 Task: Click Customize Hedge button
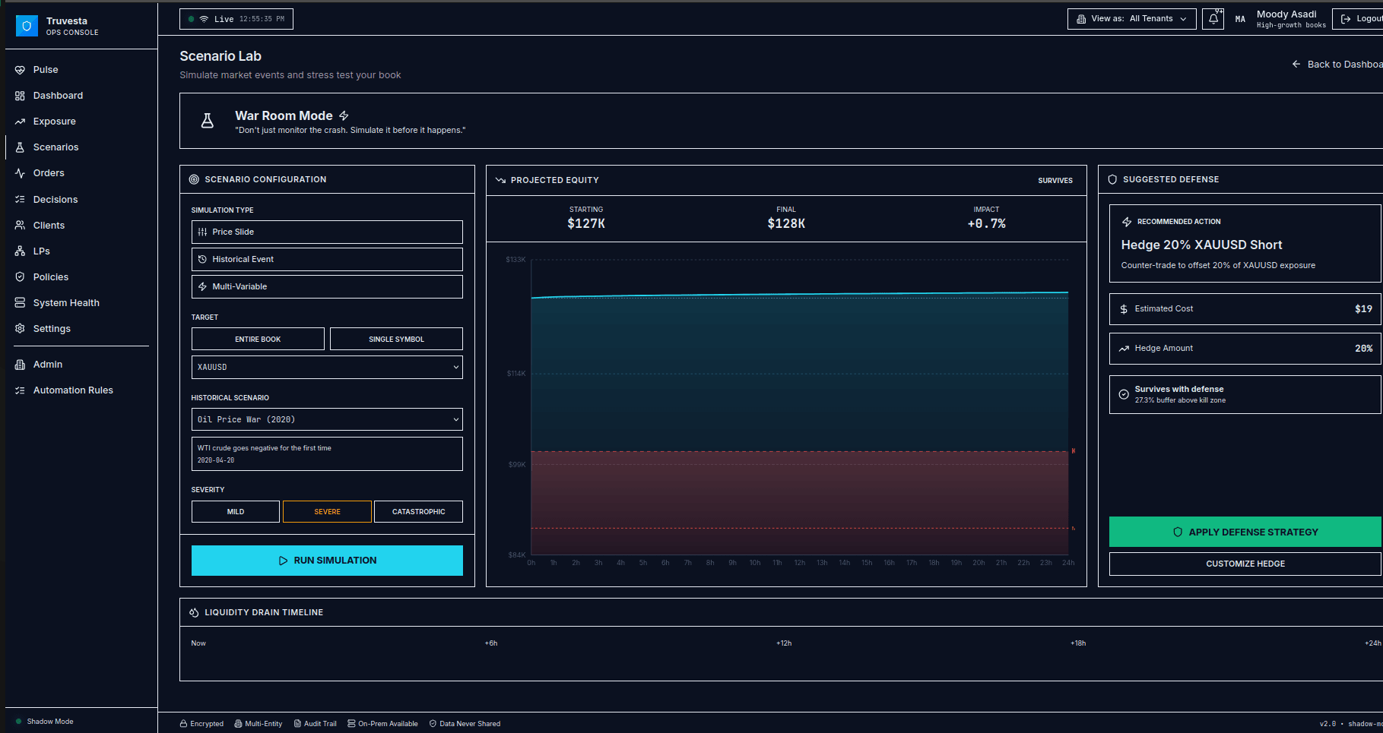[x=1245, y=564]
